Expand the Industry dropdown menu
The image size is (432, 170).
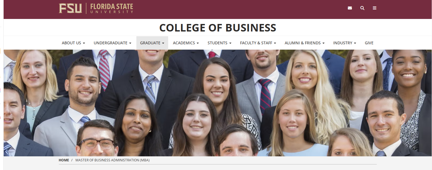coord(344,43)
